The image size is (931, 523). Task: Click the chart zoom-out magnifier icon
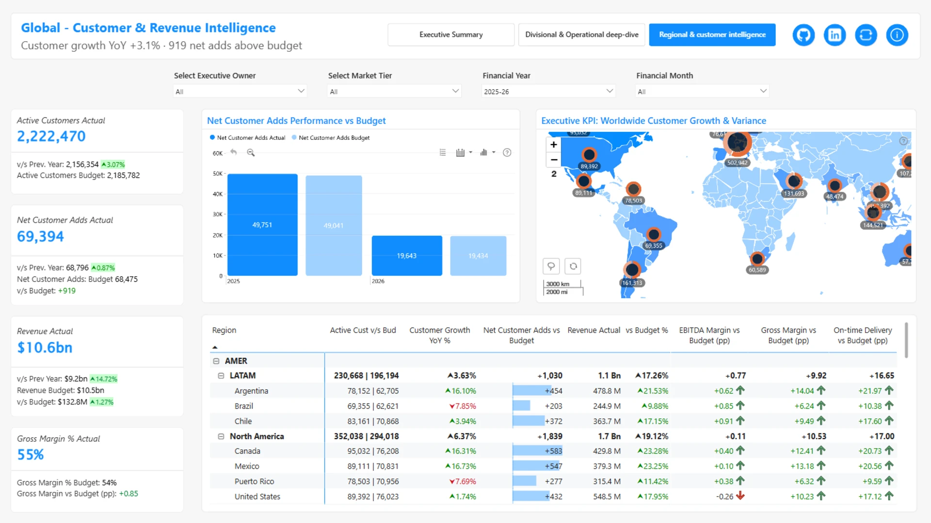(x=251, y=153)
